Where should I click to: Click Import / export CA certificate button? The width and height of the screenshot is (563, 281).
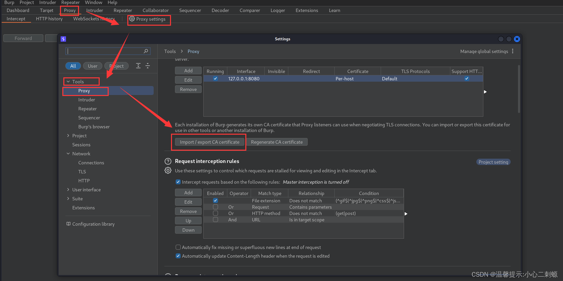click(x=210, y=142)
